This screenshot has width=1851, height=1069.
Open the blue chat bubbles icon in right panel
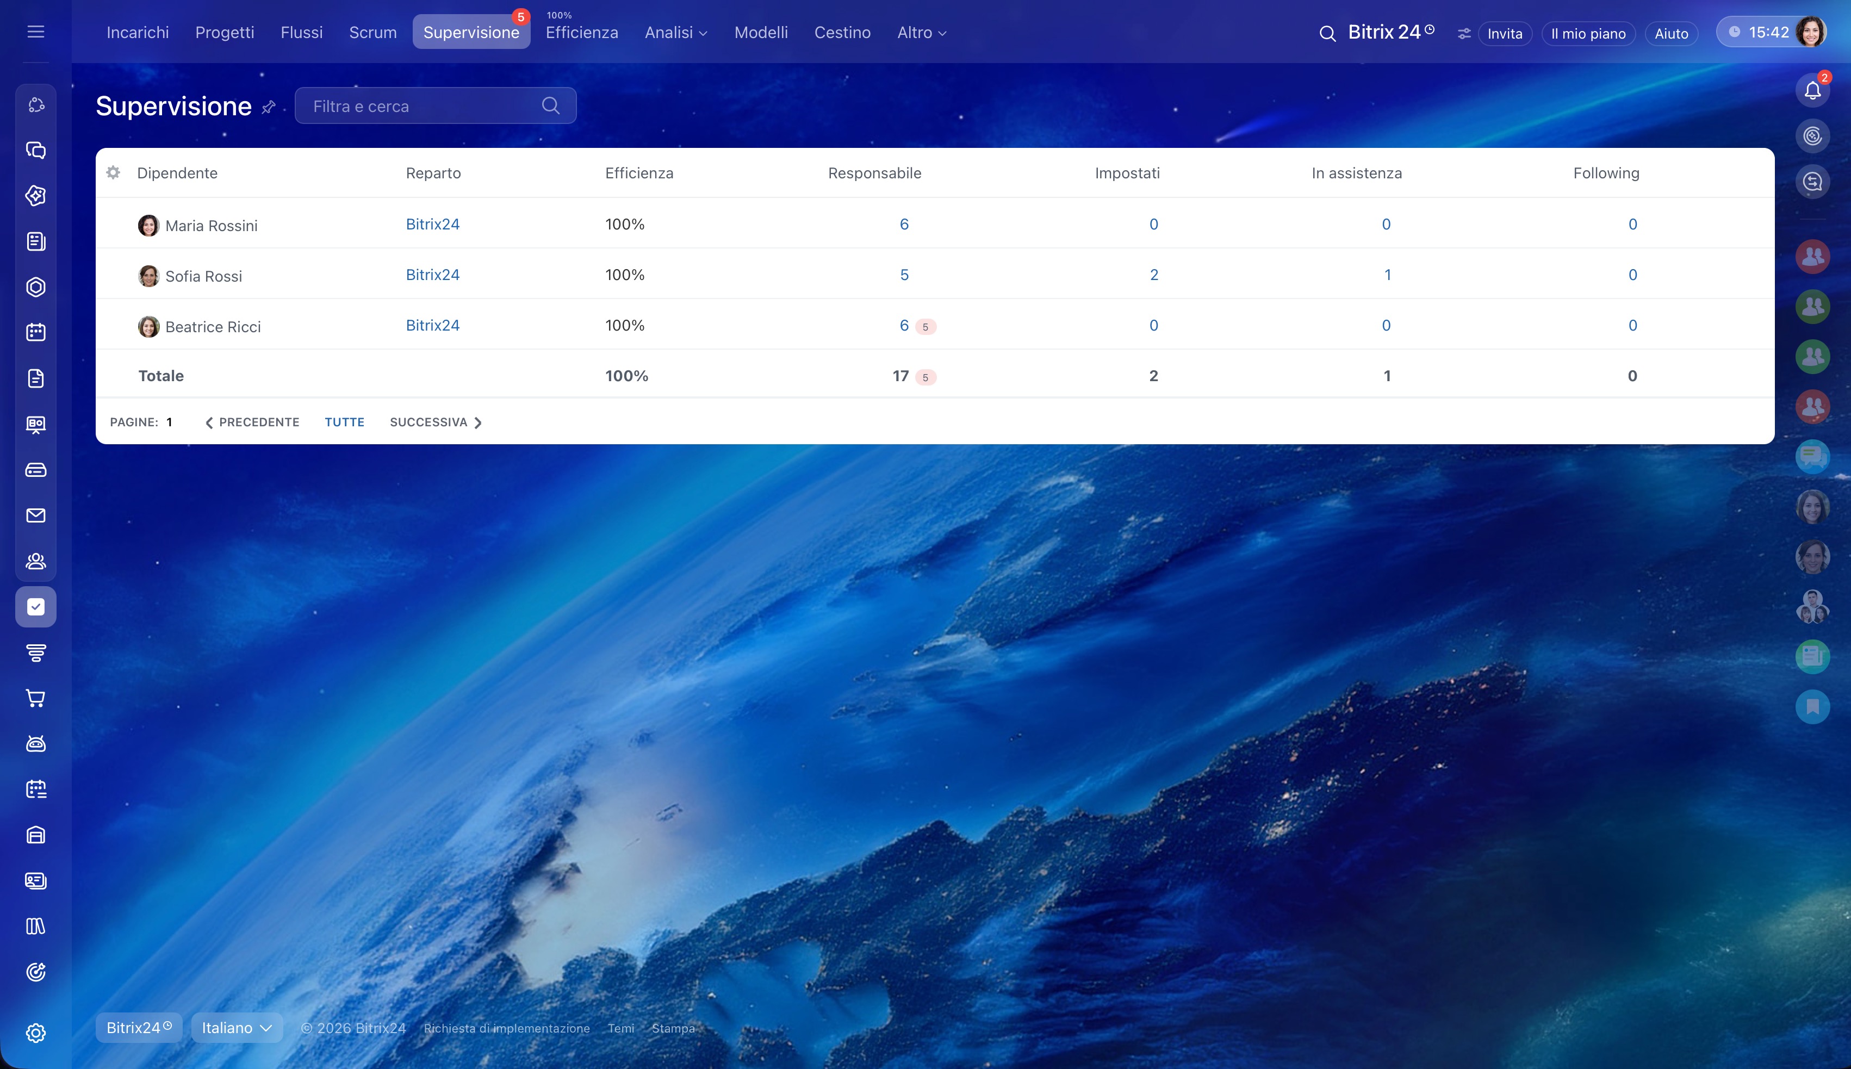(x=1812, y=457)
